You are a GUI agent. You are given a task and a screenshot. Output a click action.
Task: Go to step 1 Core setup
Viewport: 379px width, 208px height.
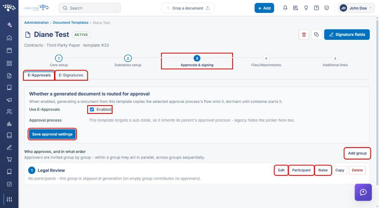coord(59,61)
